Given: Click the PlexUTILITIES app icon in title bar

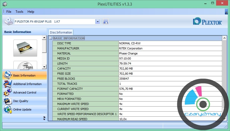Looking at the screenshot, I should click(5, 4).
